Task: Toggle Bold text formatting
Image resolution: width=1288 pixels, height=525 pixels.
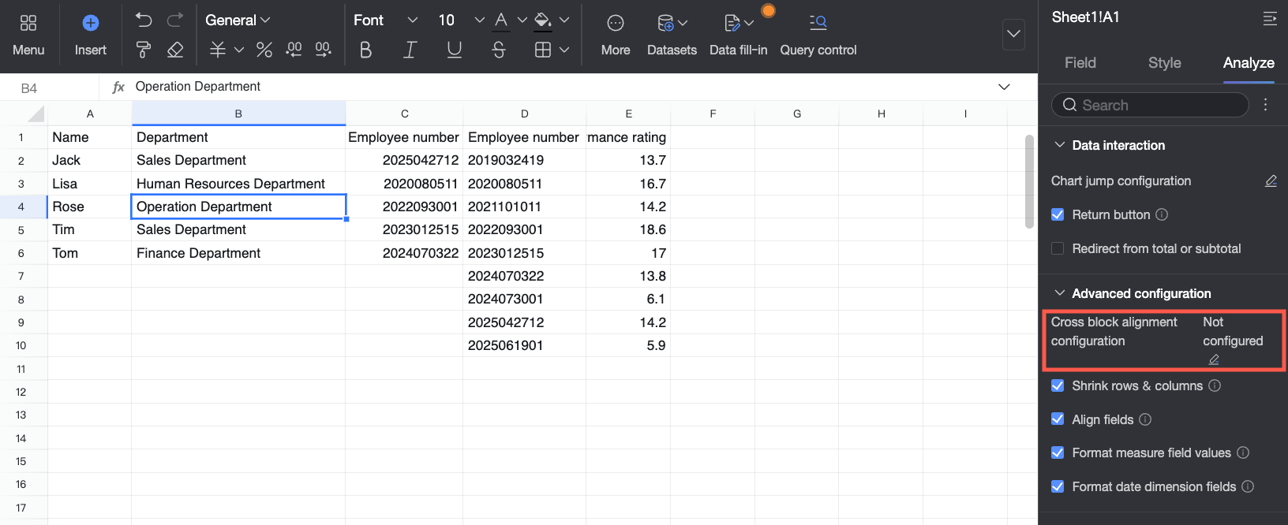Action: pos(365,50)
